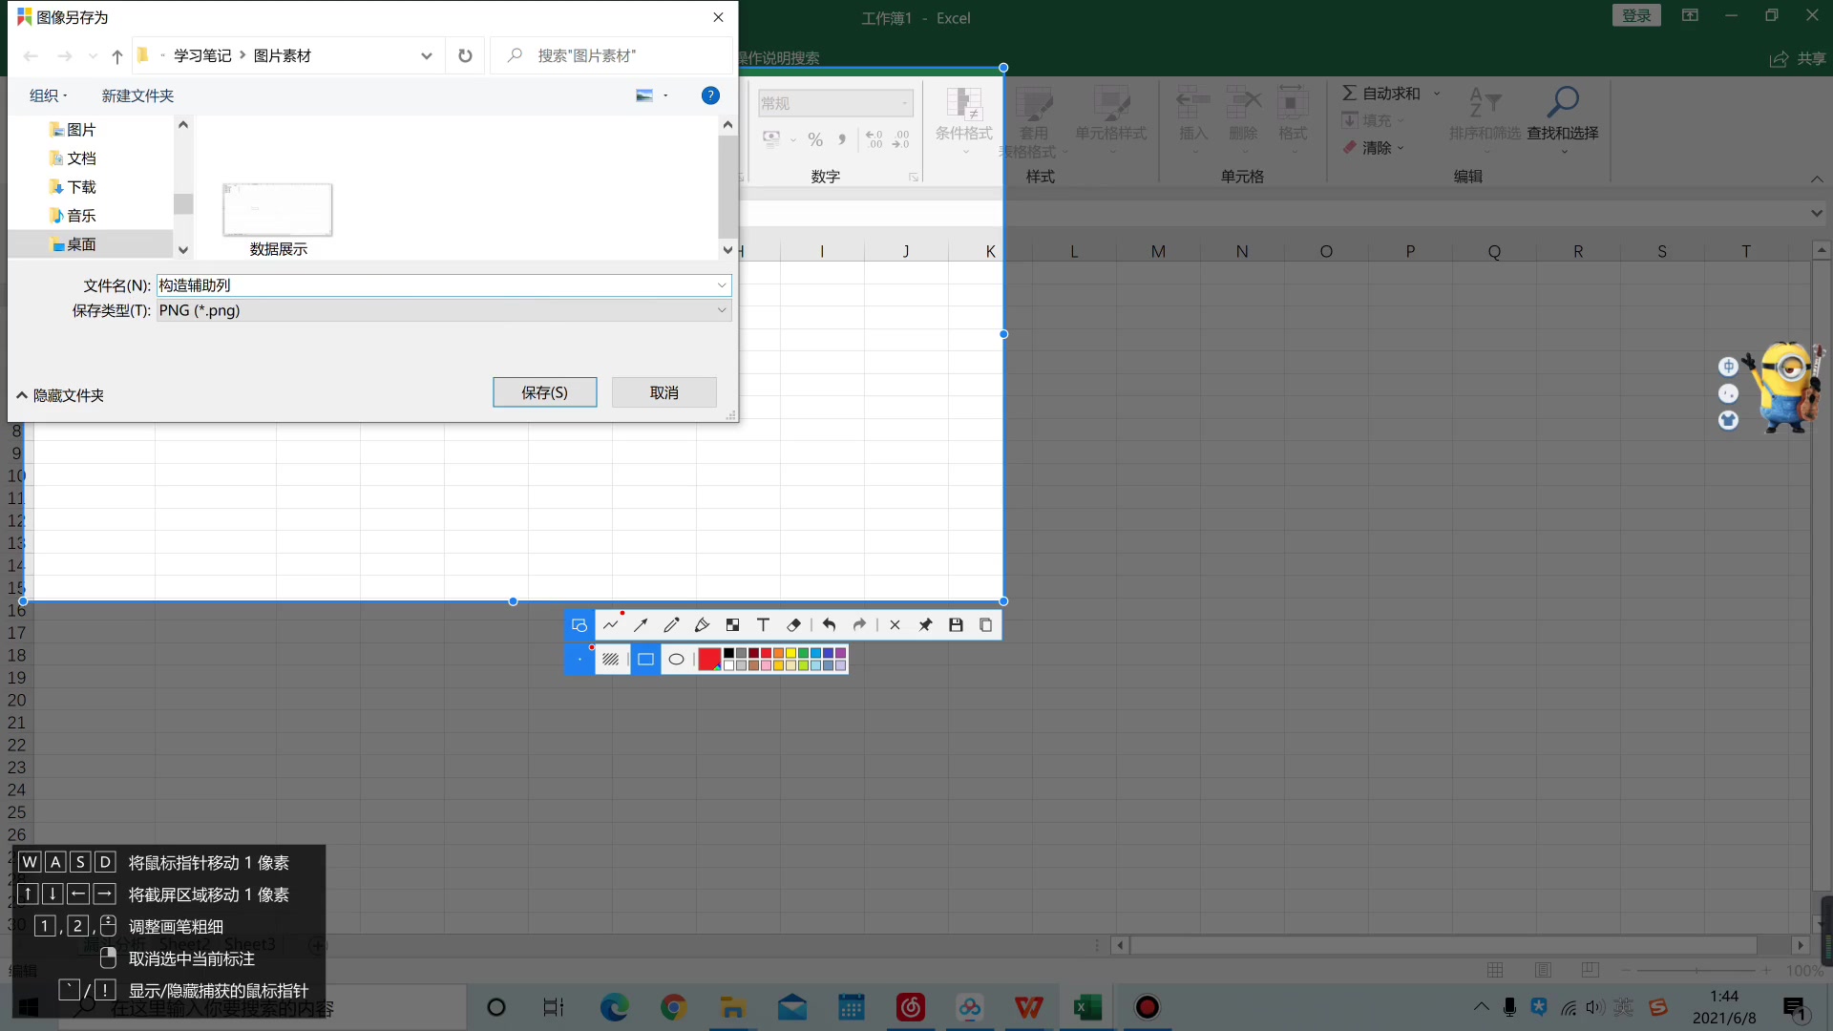
Task: Pick the purple color swatch
Action: click(841, 654)
